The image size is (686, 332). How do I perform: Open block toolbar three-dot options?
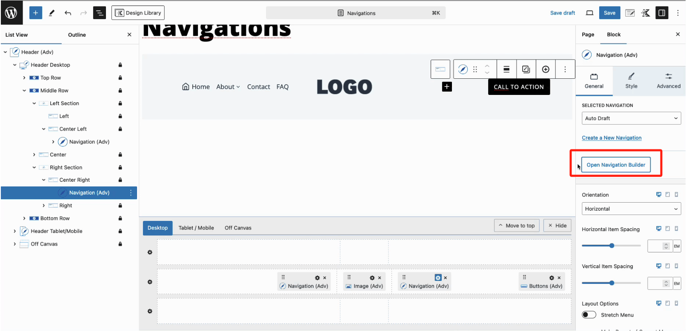click(565, 69)
